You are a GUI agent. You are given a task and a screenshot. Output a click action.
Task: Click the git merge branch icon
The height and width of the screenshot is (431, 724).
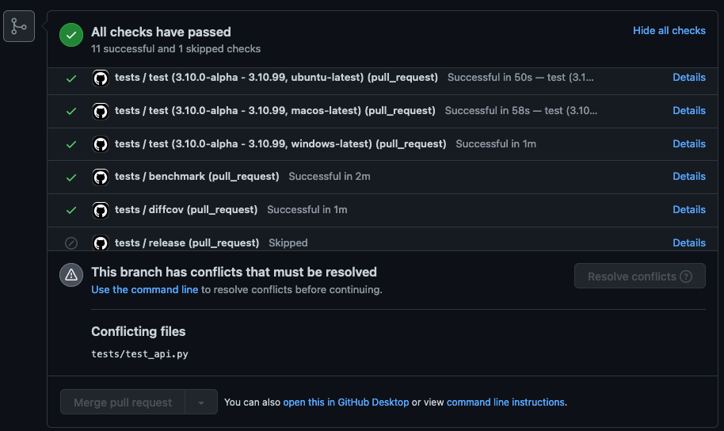pos(19,26)
